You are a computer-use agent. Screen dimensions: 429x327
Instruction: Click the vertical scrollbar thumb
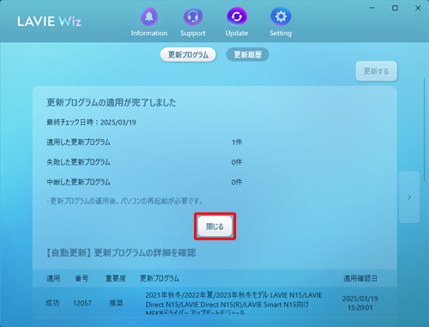click(x=425, y=130)
